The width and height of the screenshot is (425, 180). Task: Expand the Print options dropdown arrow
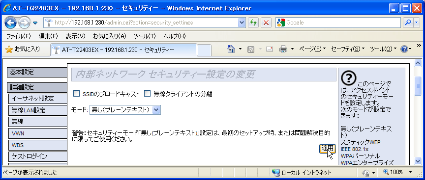(x=292, y=49)
